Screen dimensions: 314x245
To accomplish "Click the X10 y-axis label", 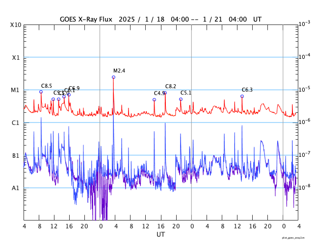I will tap(16, 25).
